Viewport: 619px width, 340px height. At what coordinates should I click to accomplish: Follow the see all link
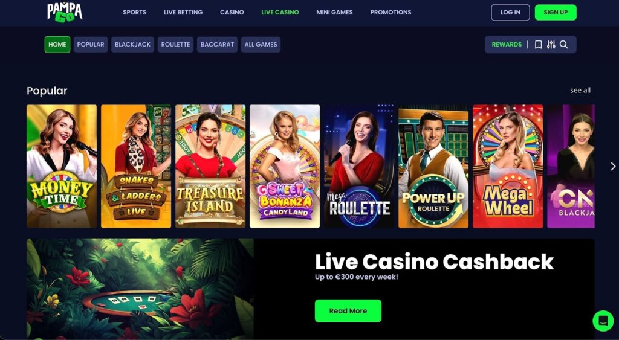point(580,91)
